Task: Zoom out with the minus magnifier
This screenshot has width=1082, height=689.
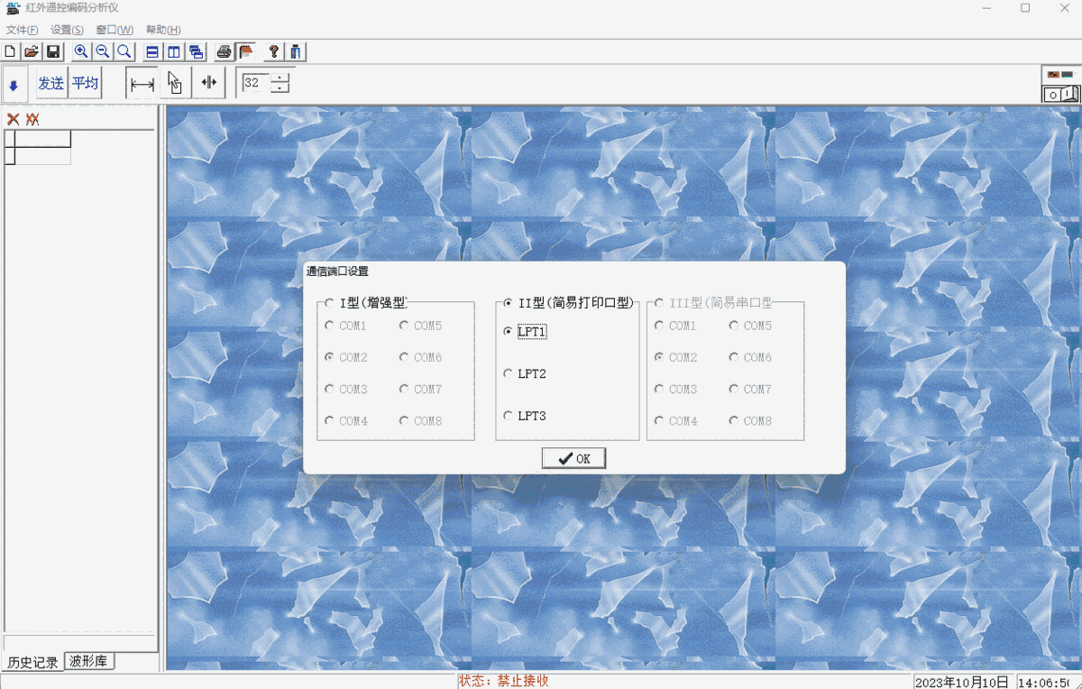Action: [x=103, y=51]
